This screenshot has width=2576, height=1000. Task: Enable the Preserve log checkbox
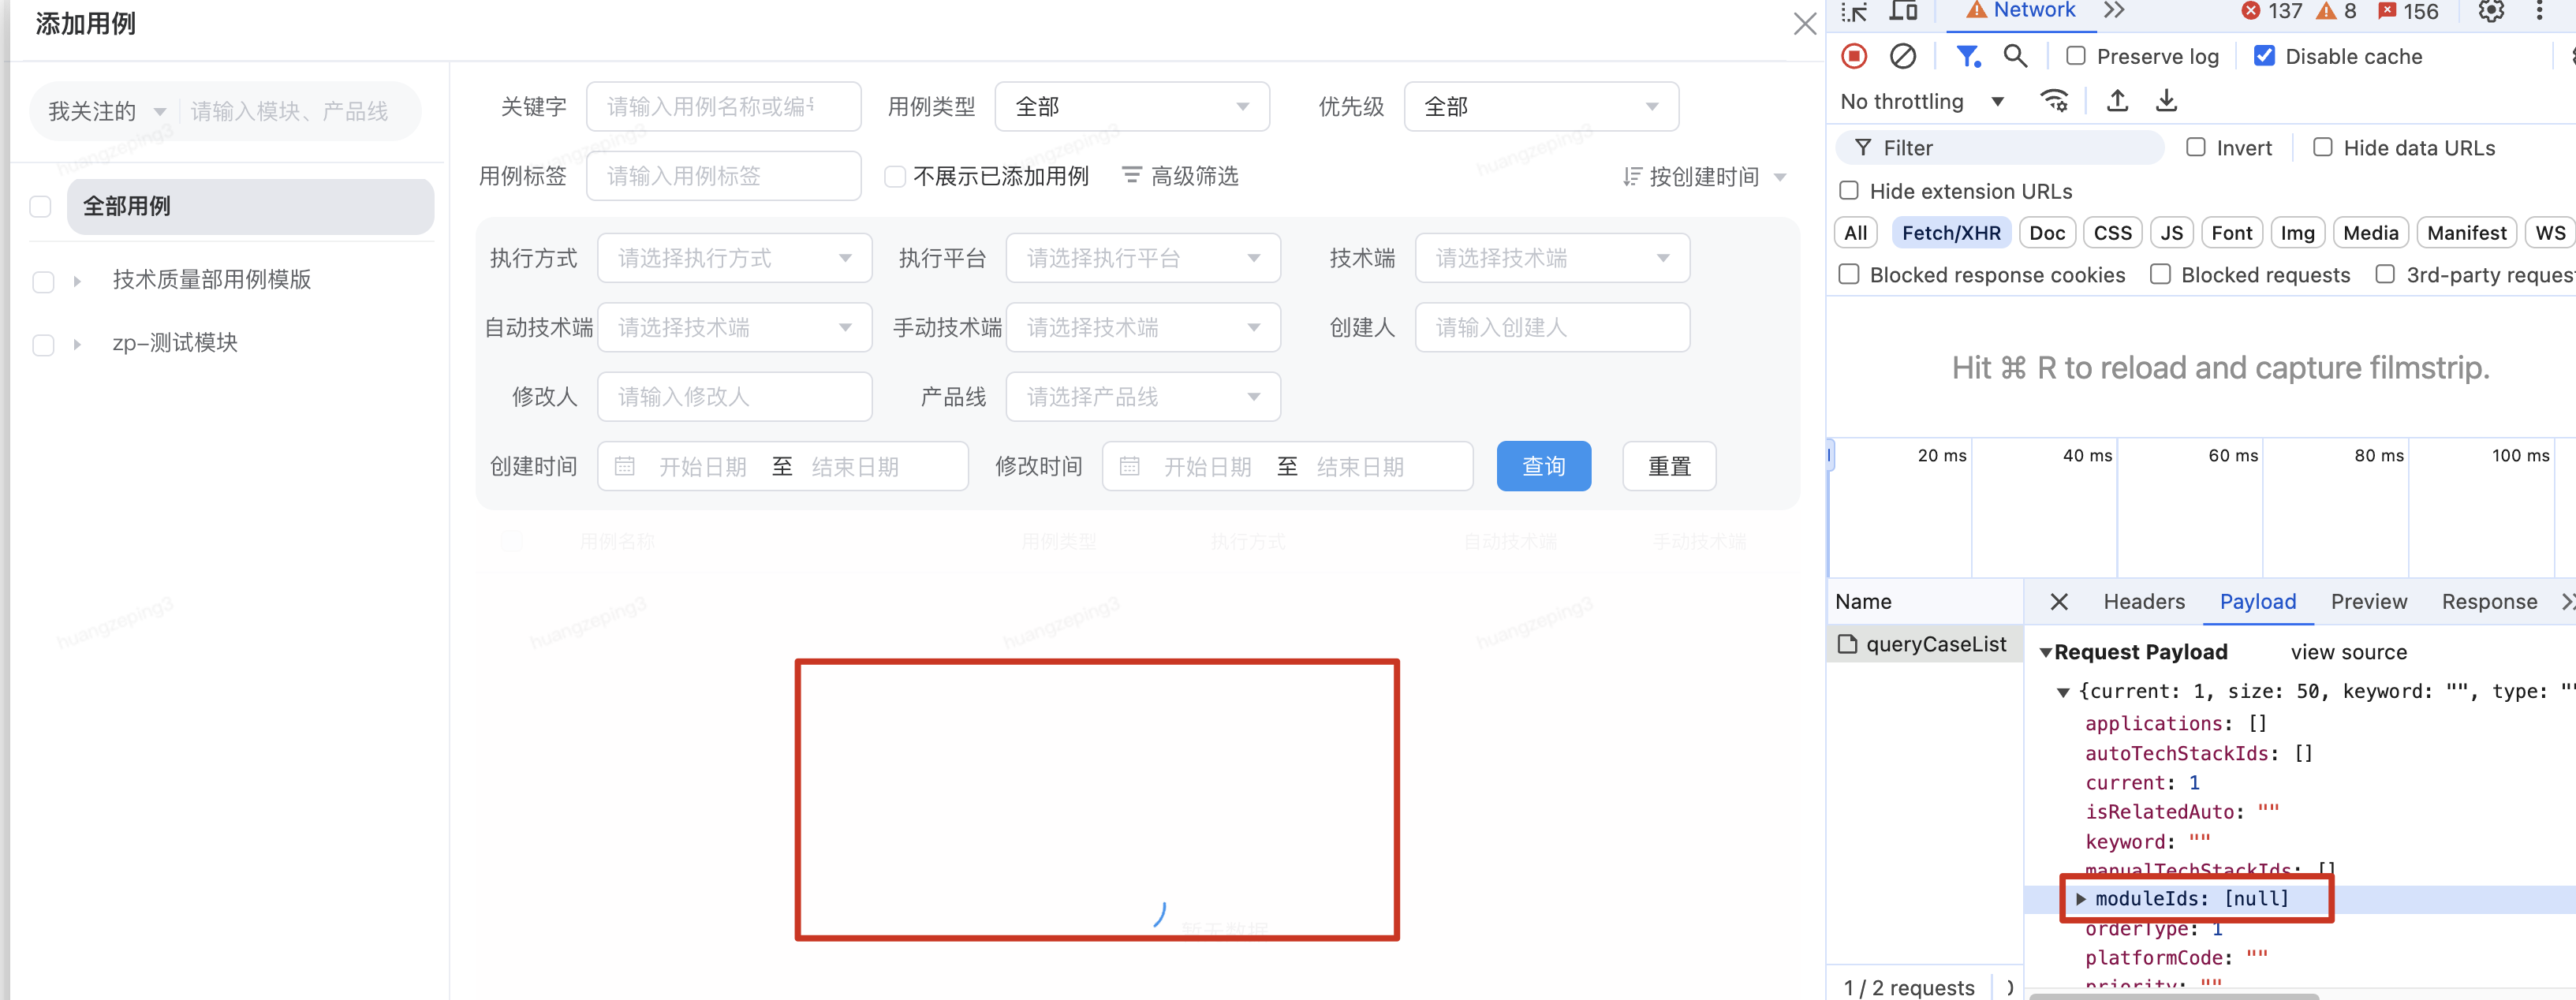click(x=2076, y=56)
